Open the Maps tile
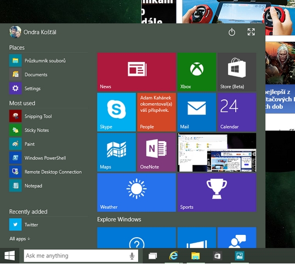The height and width of the screenshot is (264, 295). pos(116,152)
